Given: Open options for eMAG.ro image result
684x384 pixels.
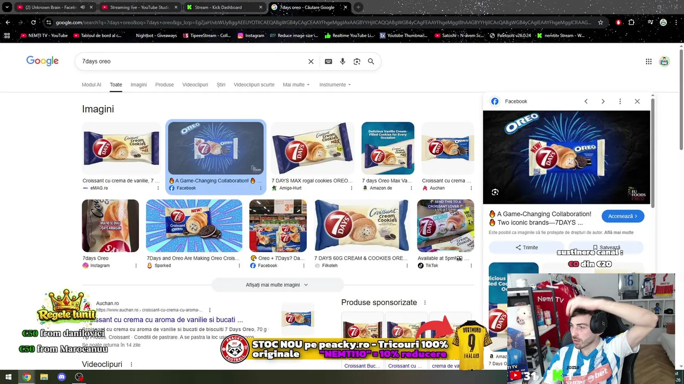Looking at the screenshot, I should 158,188.
